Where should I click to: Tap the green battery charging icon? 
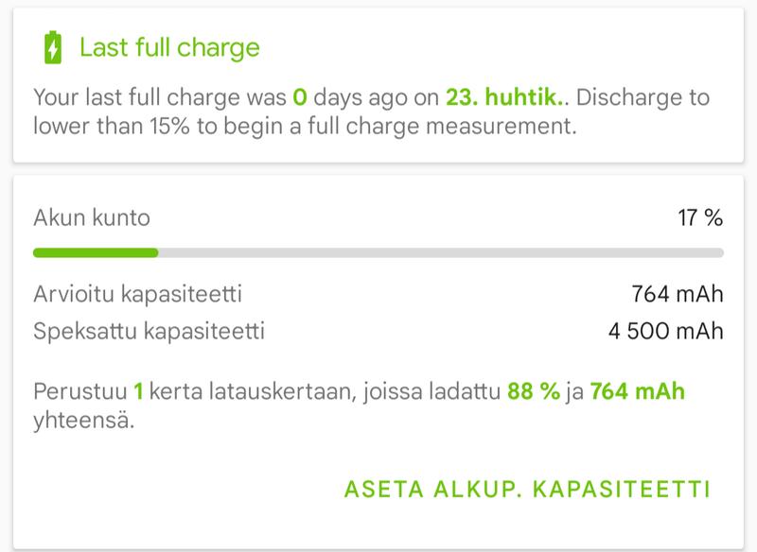[x=54, y=47]
